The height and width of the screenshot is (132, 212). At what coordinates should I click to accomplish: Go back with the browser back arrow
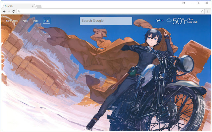4,12
